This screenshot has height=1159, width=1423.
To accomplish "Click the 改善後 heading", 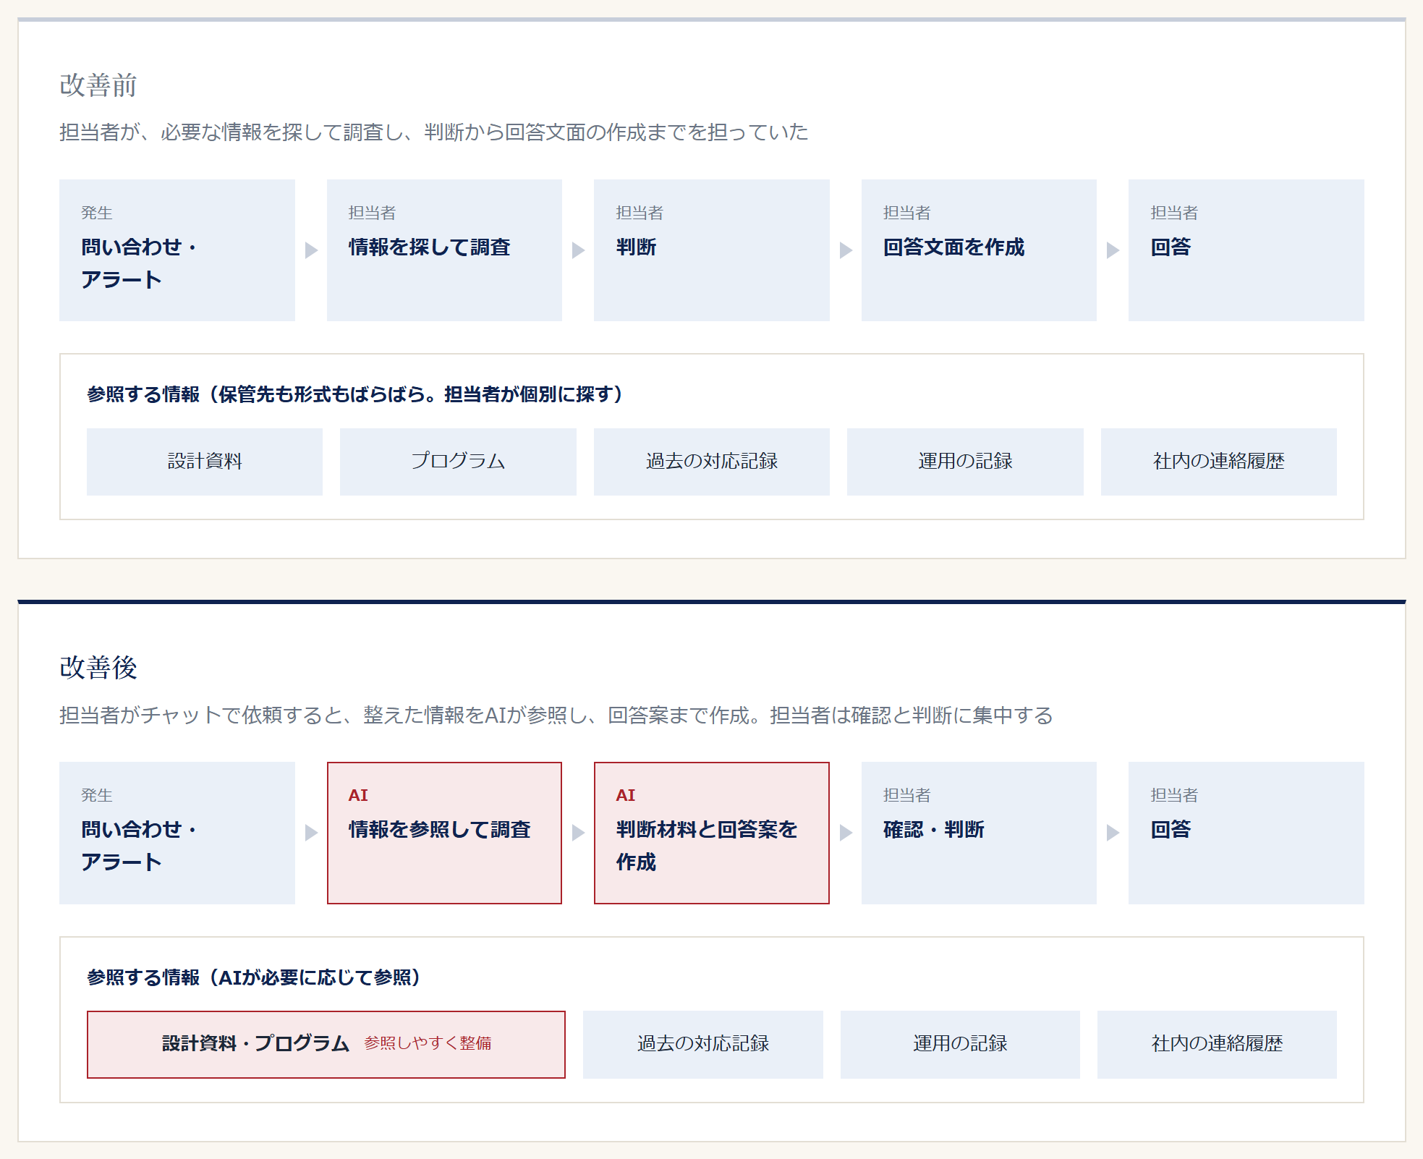I will (x=98, y=668).
